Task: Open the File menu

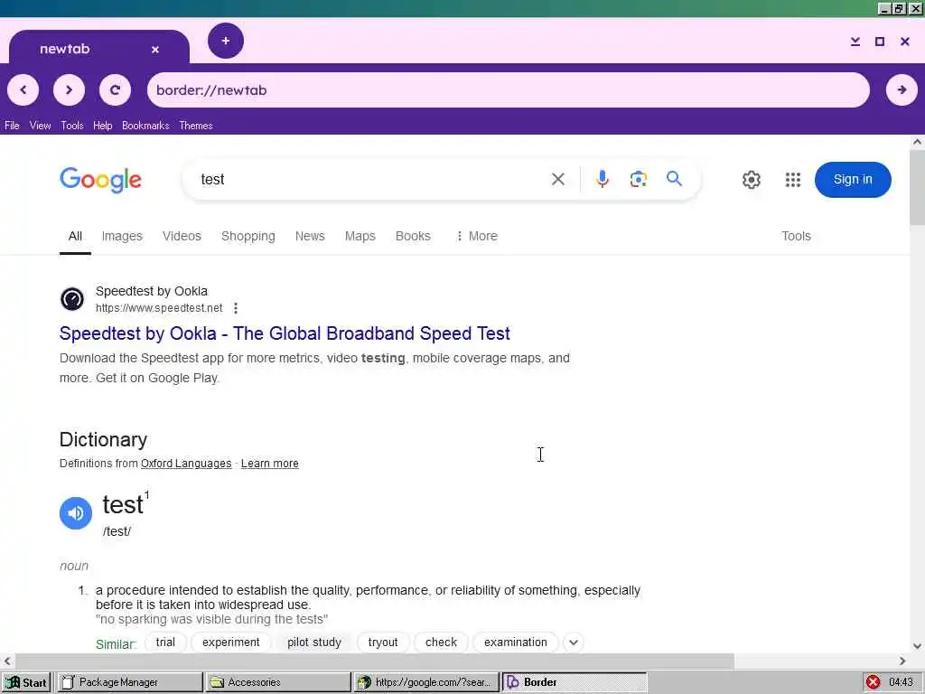Action: (x=12, y=126)
